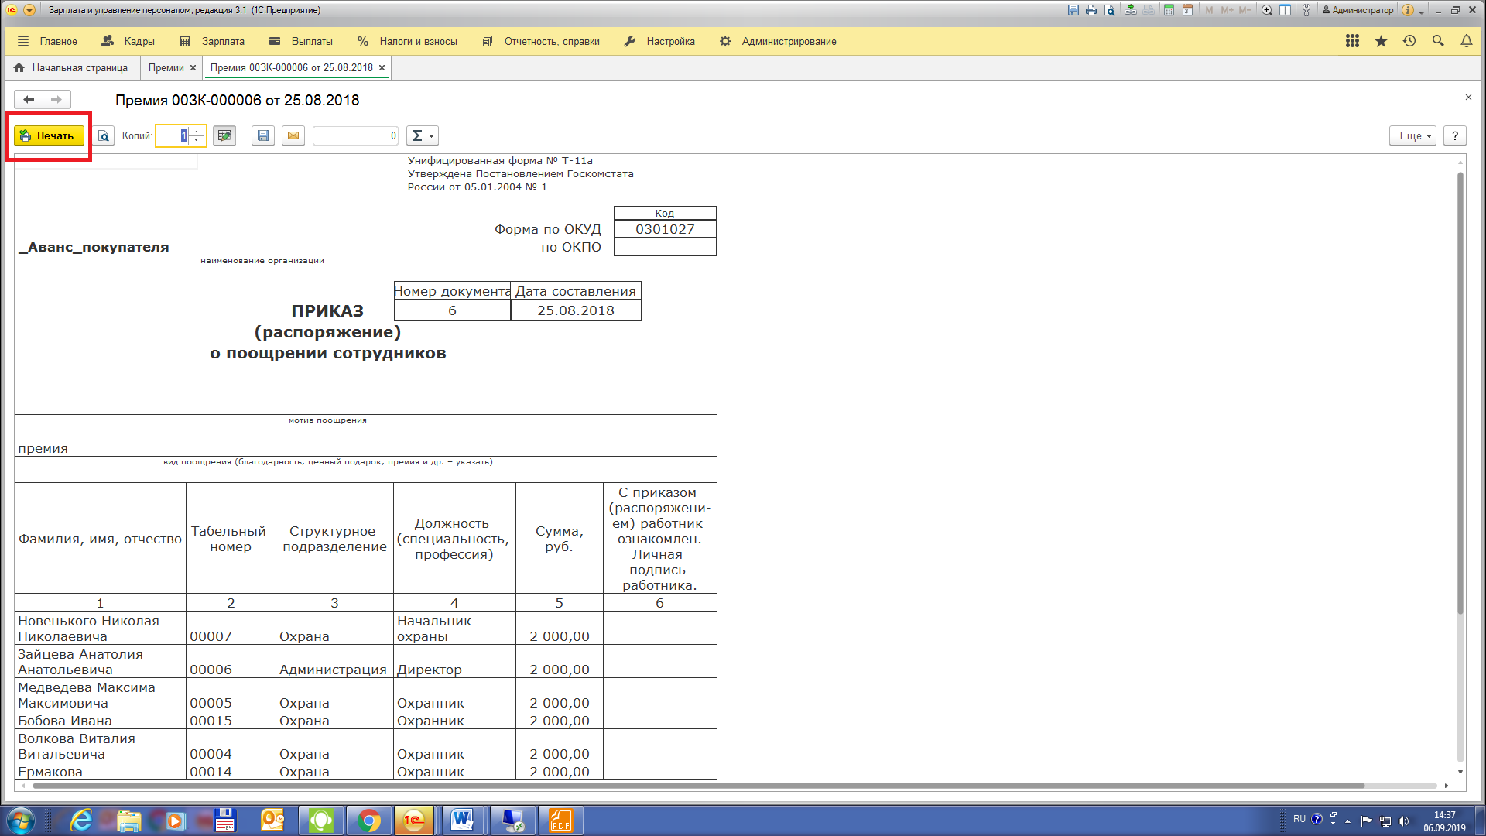Open the functions menu grid icon
Viewport: 1486px width, 836px height.
coord(1352,41)
